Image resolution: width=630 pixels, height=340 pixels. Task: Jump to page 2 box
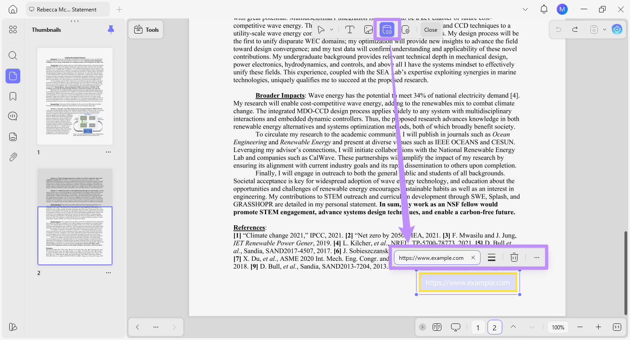click(x=494, y=327)
